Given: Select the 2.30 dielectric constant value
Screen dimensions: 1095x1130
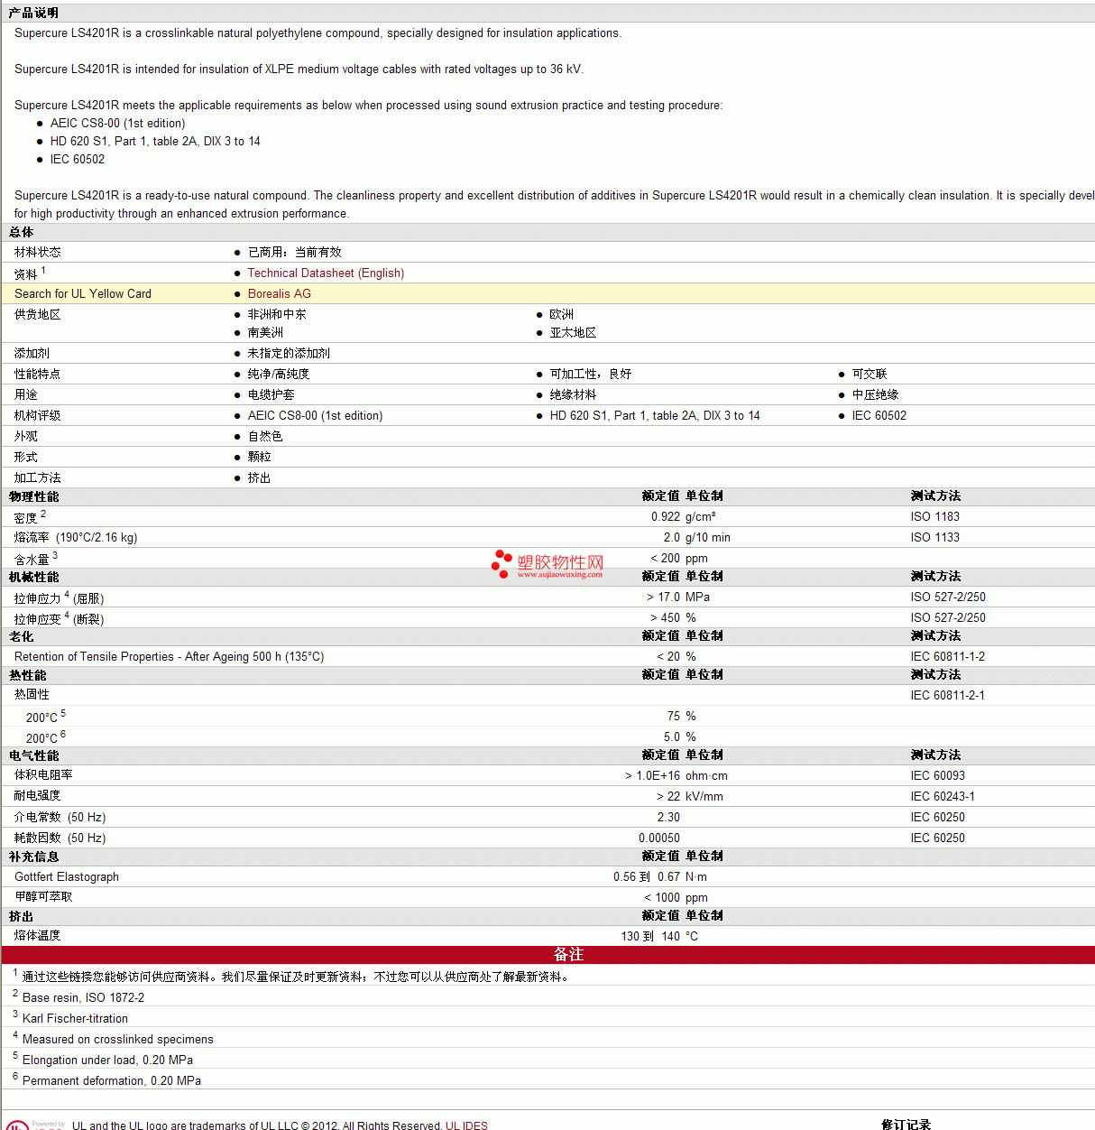Looking at the screenshot, I should (668, 817).
